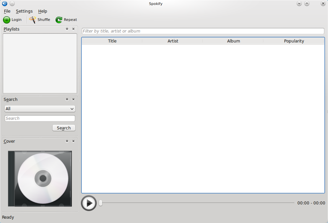Click into the Search text field
328x223 pixels.
pos(40,118)
